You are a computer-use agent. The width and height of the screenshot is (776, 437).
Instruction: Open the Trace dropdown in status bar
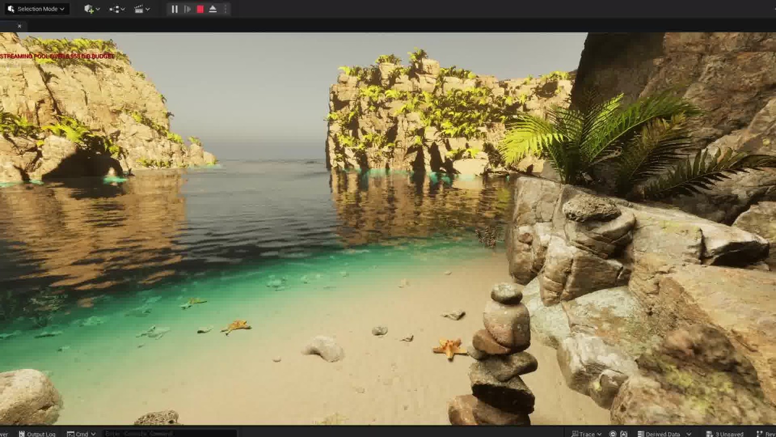[x=587, y=433]
